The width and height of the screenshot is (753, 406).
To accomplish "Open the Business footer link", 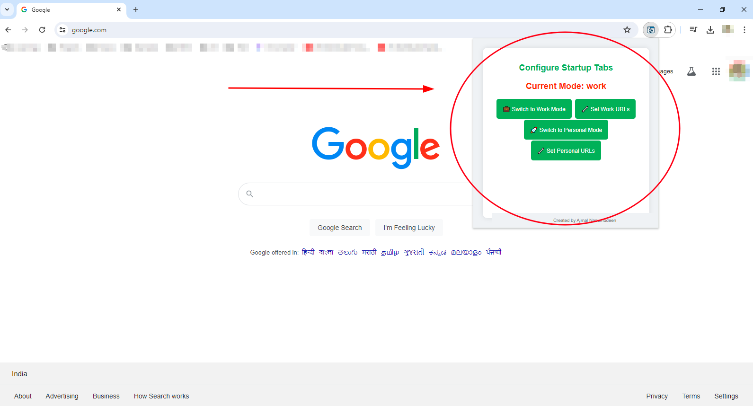I will click(x=106, y=396).
